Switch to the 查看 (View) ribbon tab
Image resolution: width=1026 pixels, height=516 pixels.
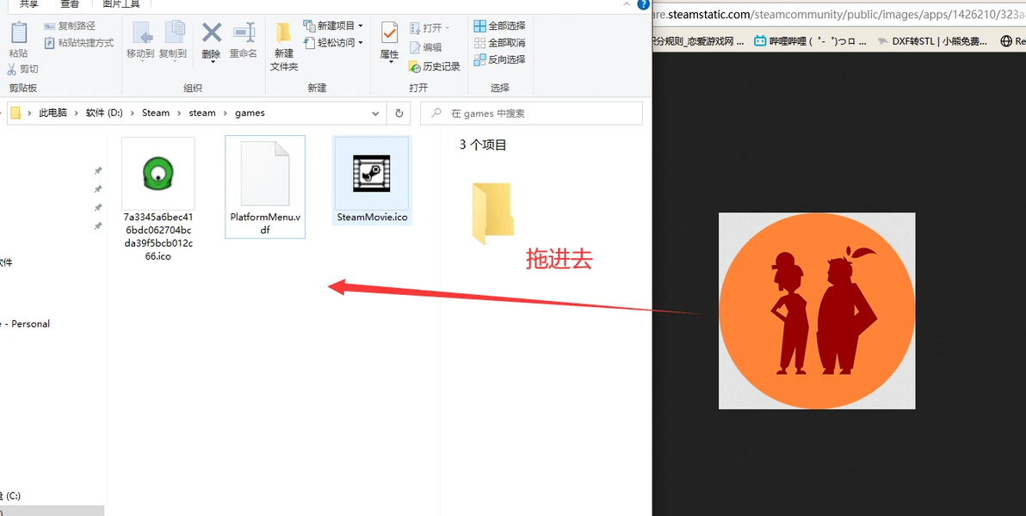(x=70, y=4)
